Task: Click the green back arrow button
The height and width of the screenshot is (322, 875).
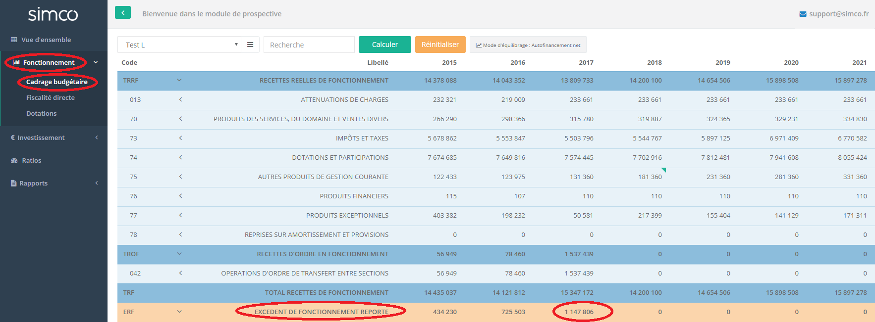Action: tap(122, 13)
